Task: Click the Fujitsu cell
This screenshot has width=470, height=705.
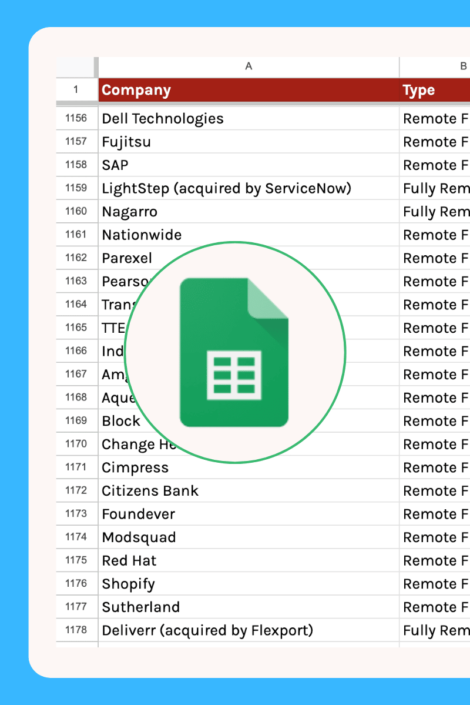Action: [249, 142]
